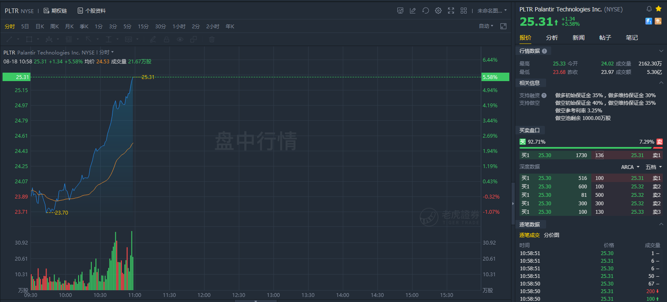Click the help icon next to 支持融资
This screenshot has width=667, height=302.
click(x=544, y=95)
